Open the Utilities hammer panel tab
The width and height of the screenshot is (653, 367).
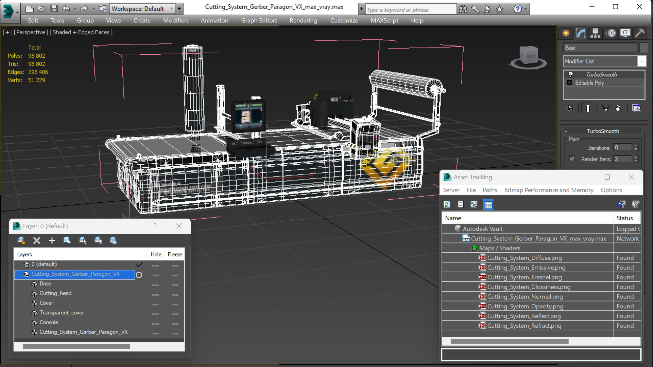[x=640, y=33]
